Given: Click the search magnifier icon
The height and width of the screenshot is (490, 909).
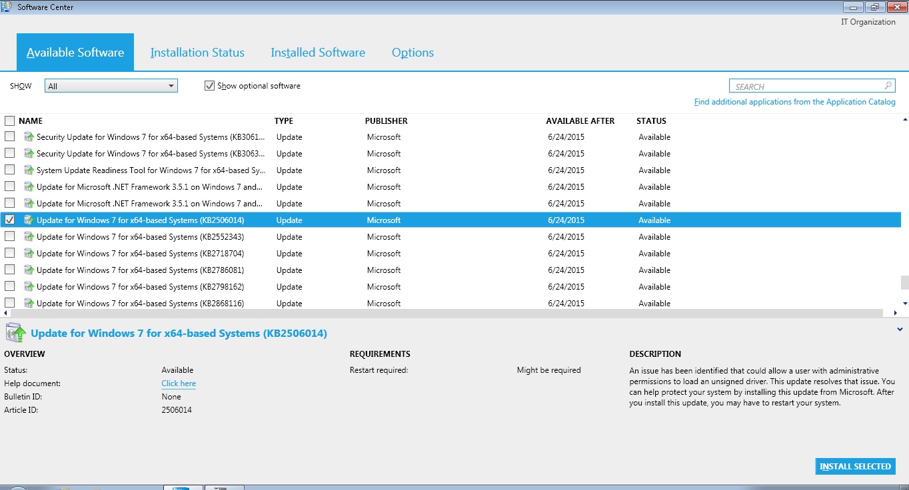Looking at the screenshot, I should click(x=888, y=86).
